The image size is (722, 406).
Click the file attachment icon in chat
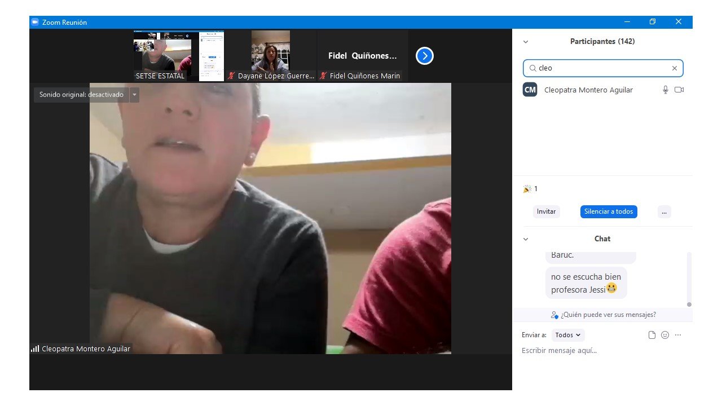652,335
